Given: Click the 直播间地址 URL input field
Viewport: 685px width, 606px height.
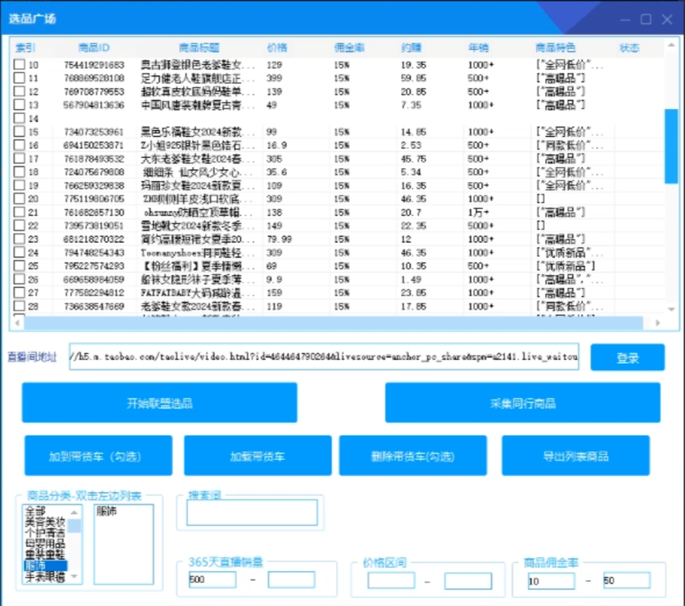Looking at the screenshot, I should point(324,357).
